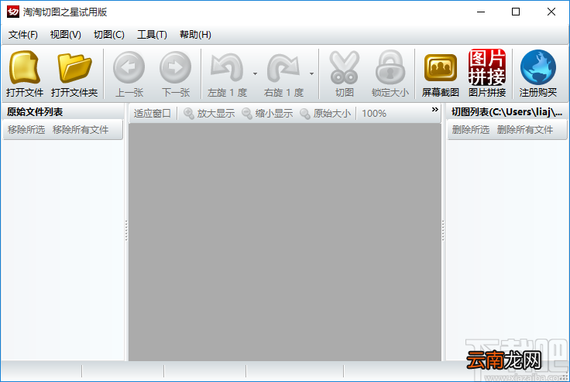Screen dimensions: 570x382
Task: Click the 100% zoom value
Action: point(374,114)
